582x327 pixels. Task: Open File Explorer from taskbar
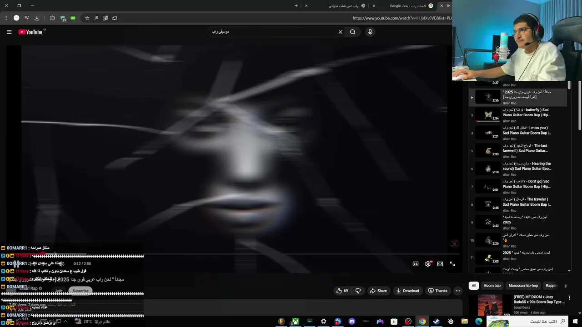[464, 322]
